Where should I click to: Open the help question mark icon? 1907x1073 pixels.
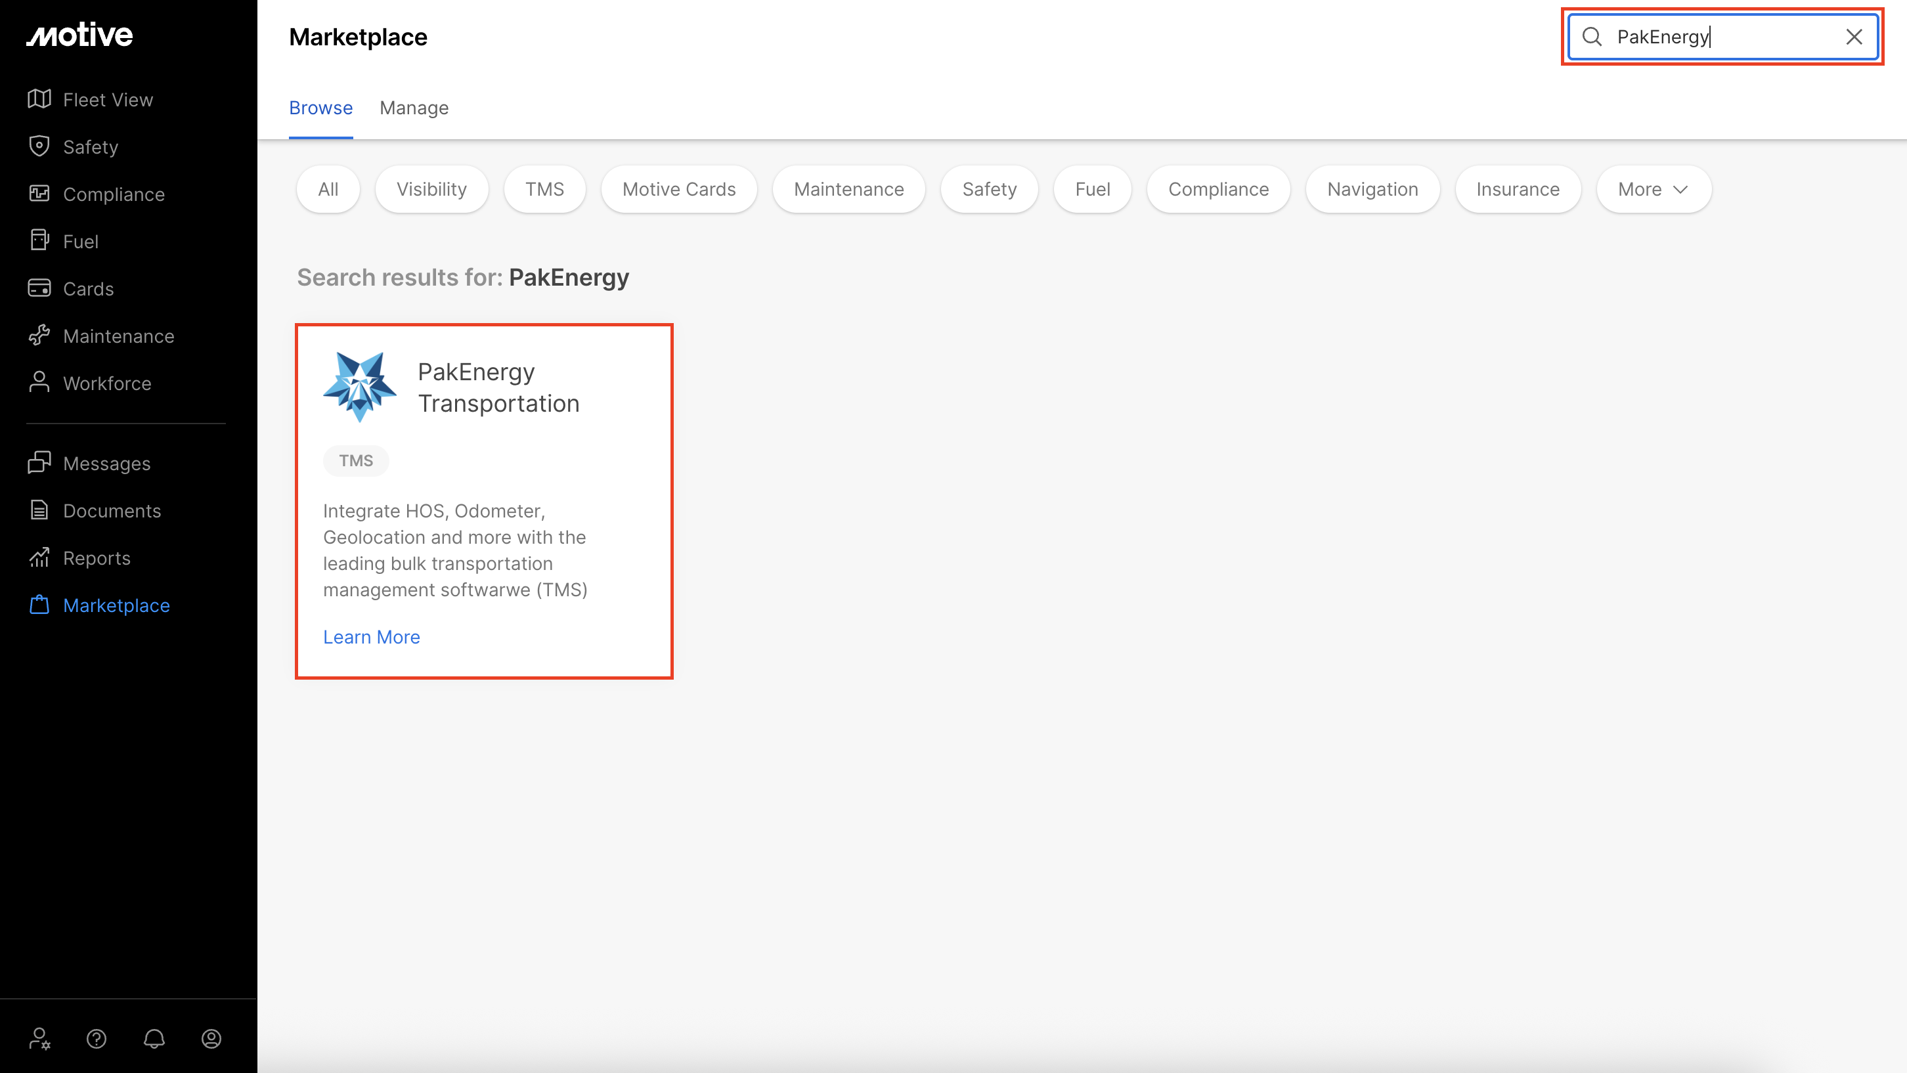pyautogui.click(x=97, y=1038)
